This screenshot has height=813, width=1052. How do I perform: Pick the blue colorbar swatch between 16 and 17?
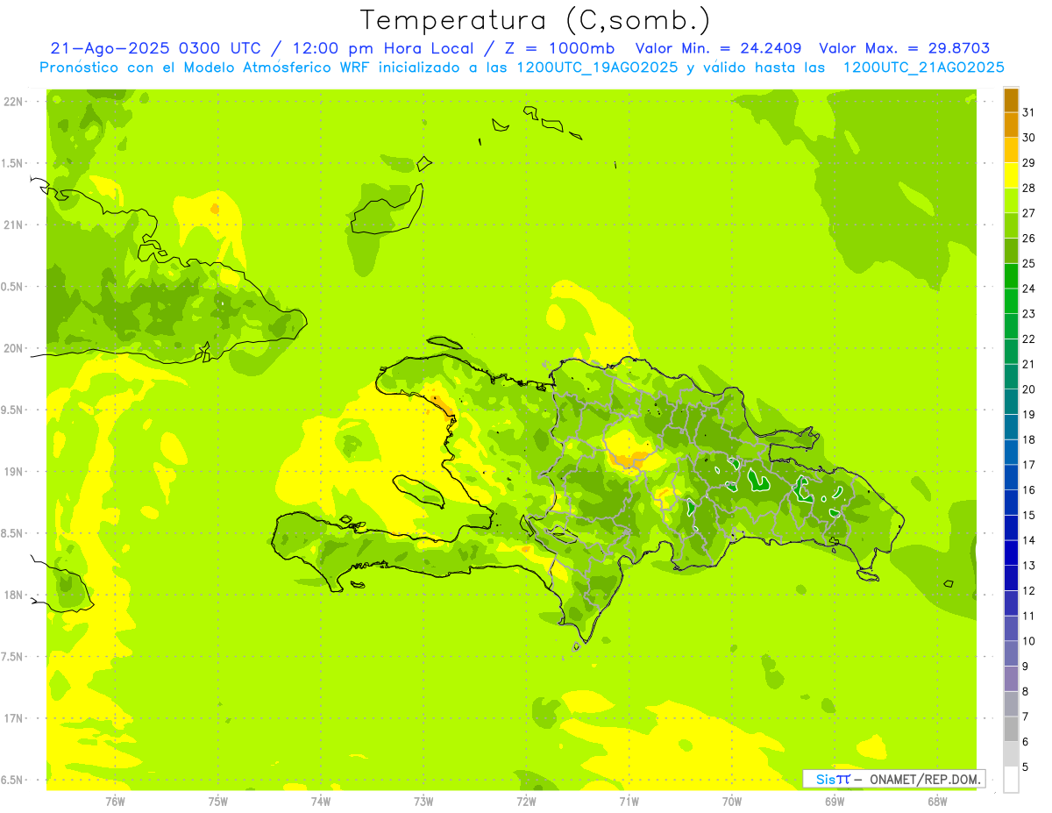(x=1011, y=478)
